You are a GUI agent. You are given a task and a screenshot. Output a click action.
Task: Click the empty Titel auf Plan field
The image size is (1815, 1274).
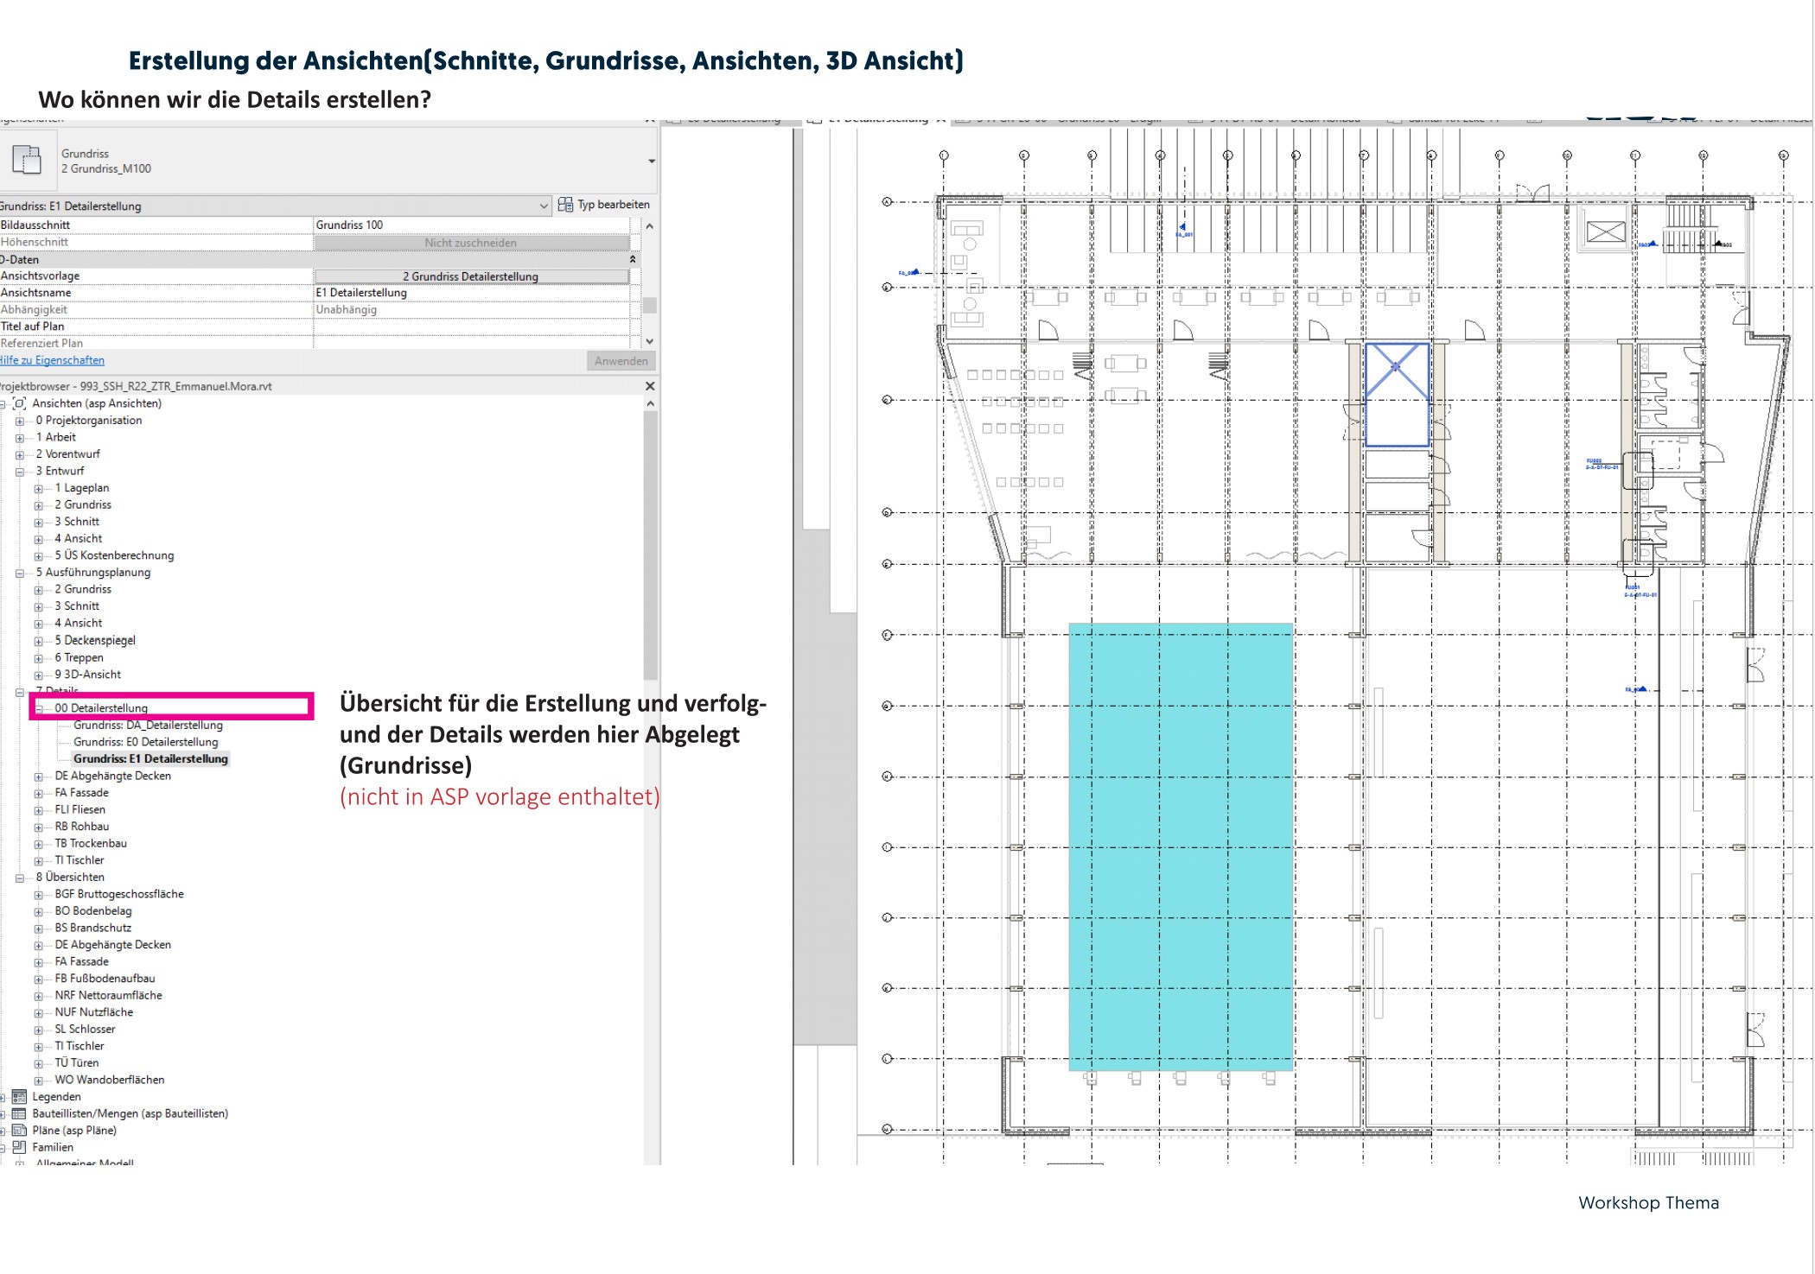point(471,326)
